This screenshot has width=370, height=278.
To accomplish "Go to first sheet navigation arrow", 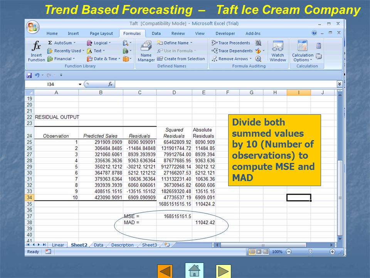I will [x=28, y=245].
